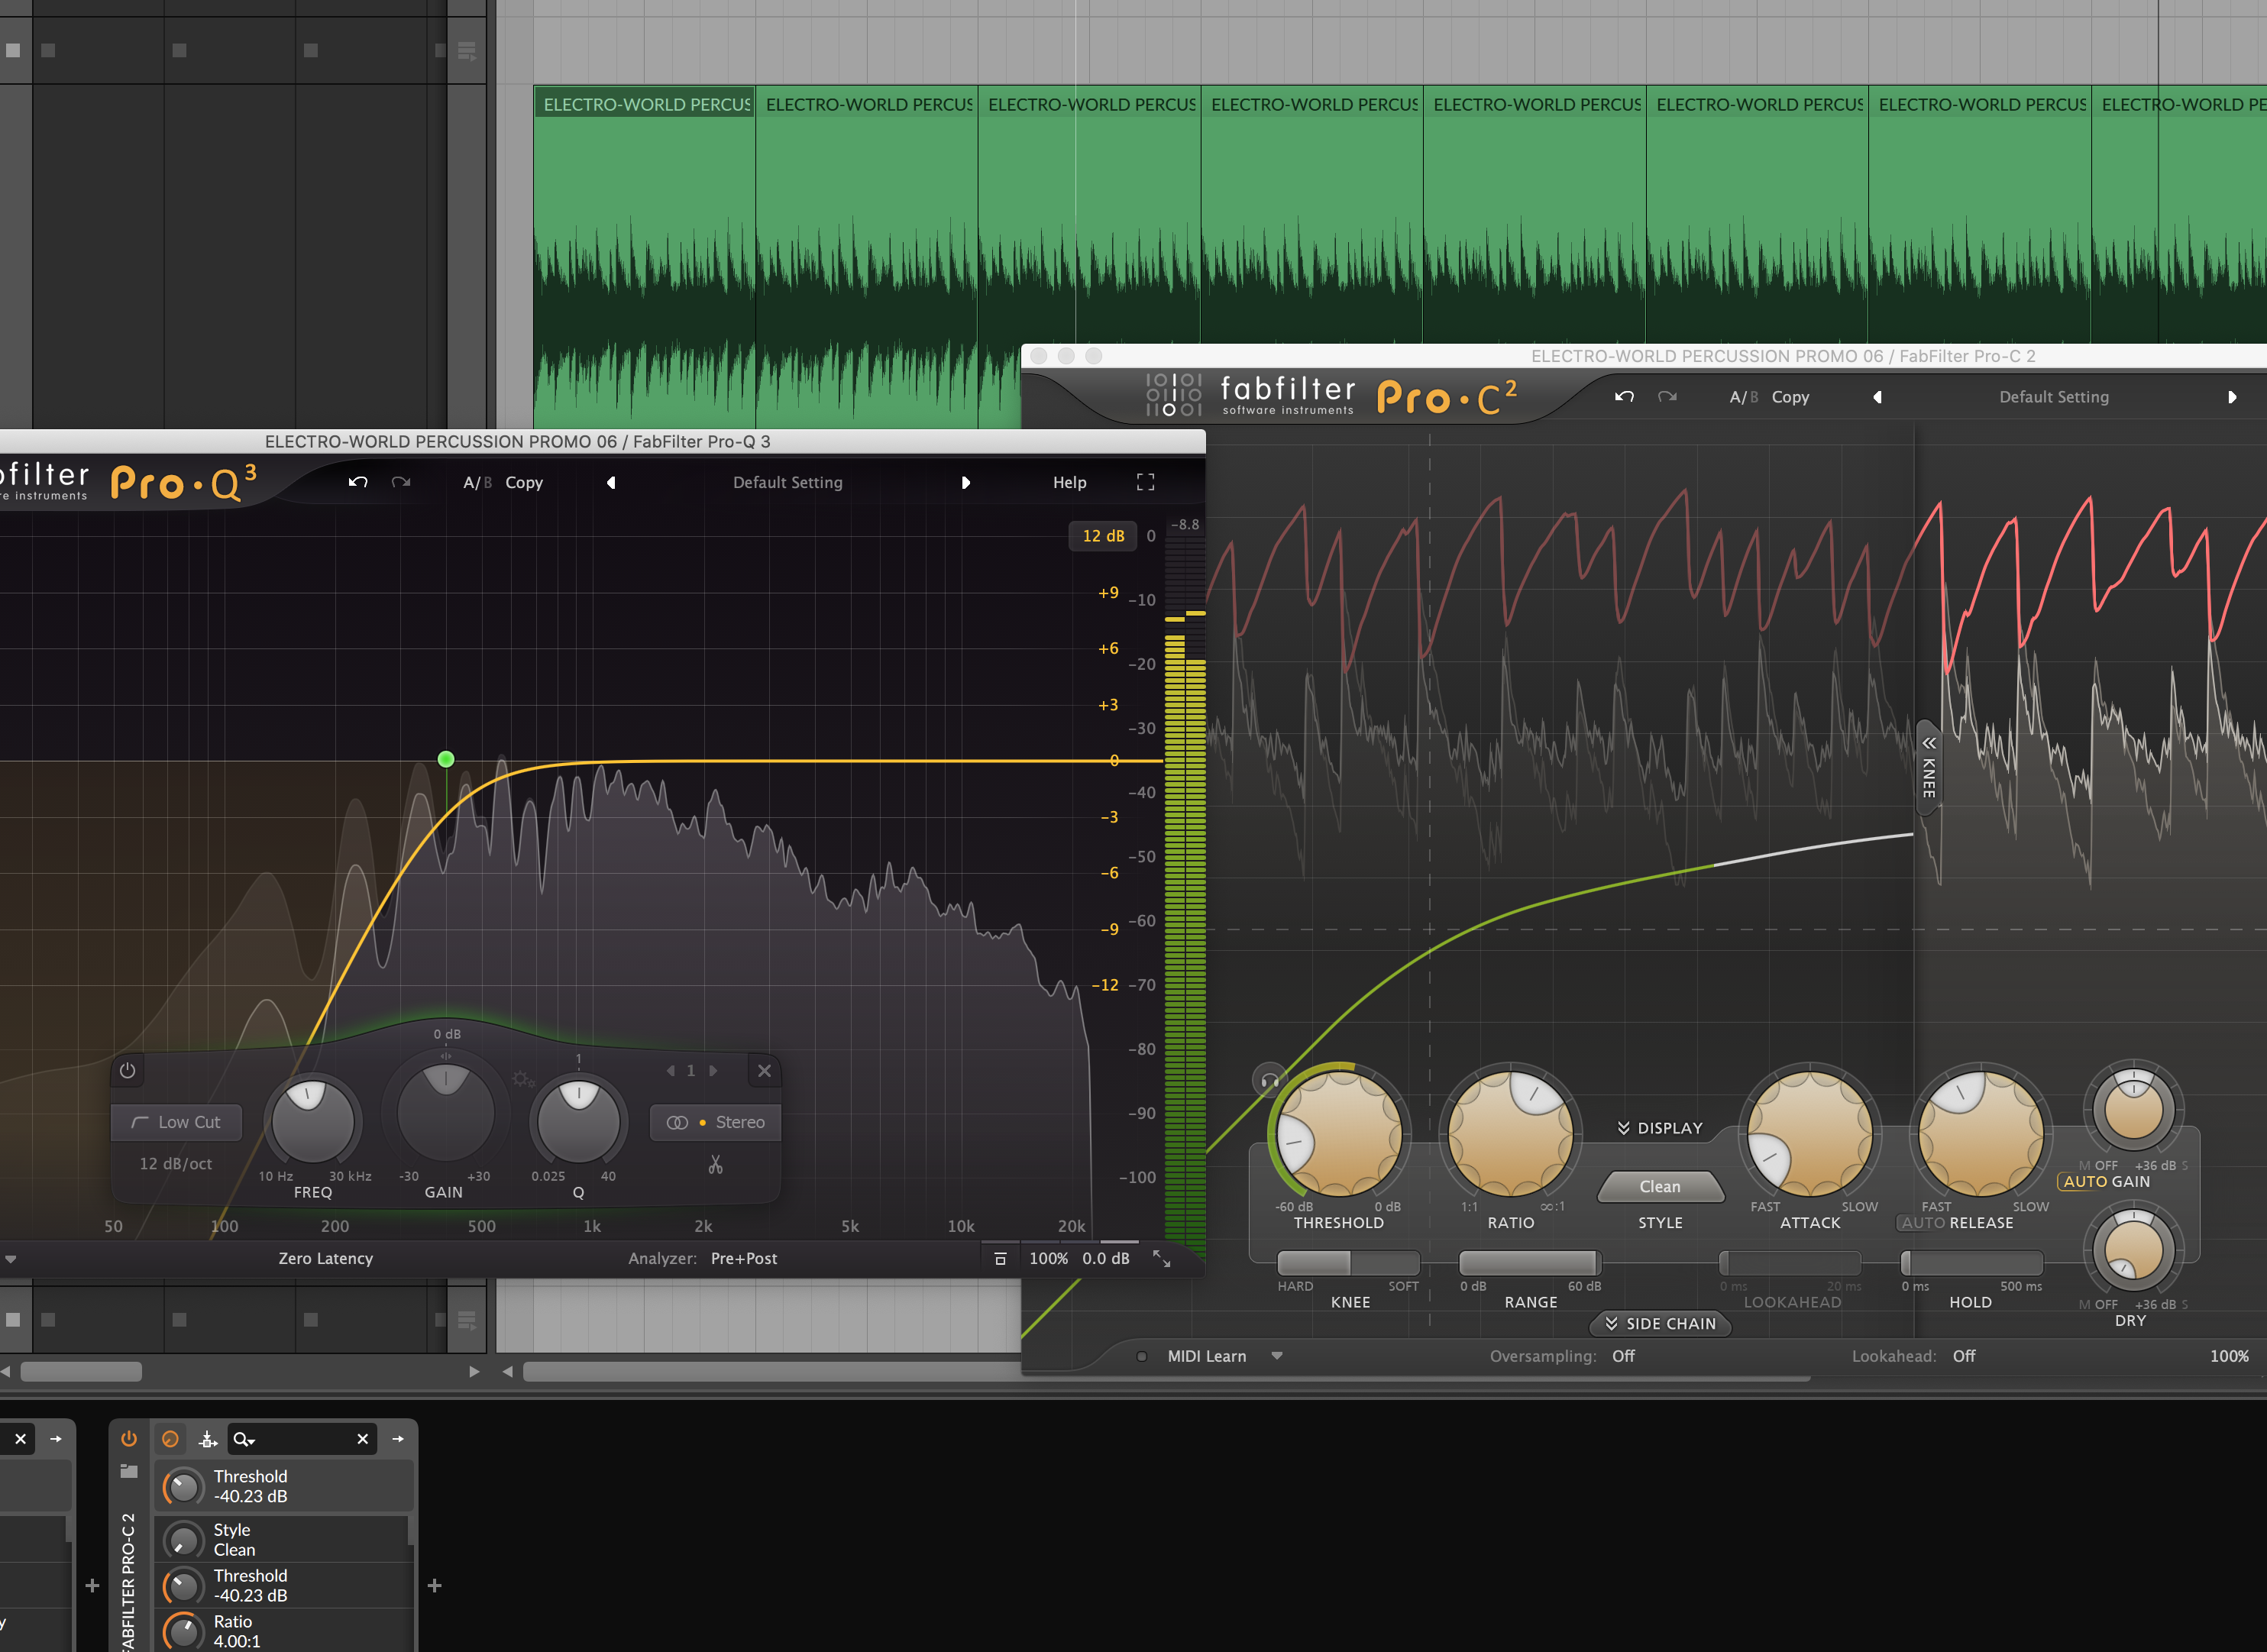The width and height of the screenshot is (2267, 1652).
Task: Open the preset folder icon in device panel
Action: 129,1471
